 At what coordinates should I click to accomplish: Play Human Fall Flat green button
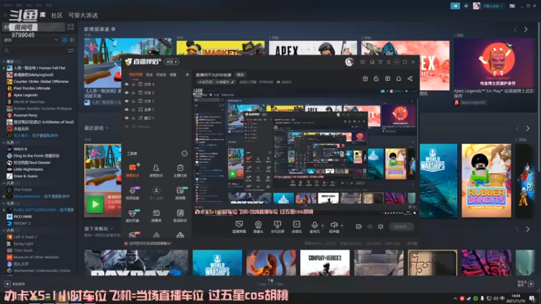pos(95,205)
